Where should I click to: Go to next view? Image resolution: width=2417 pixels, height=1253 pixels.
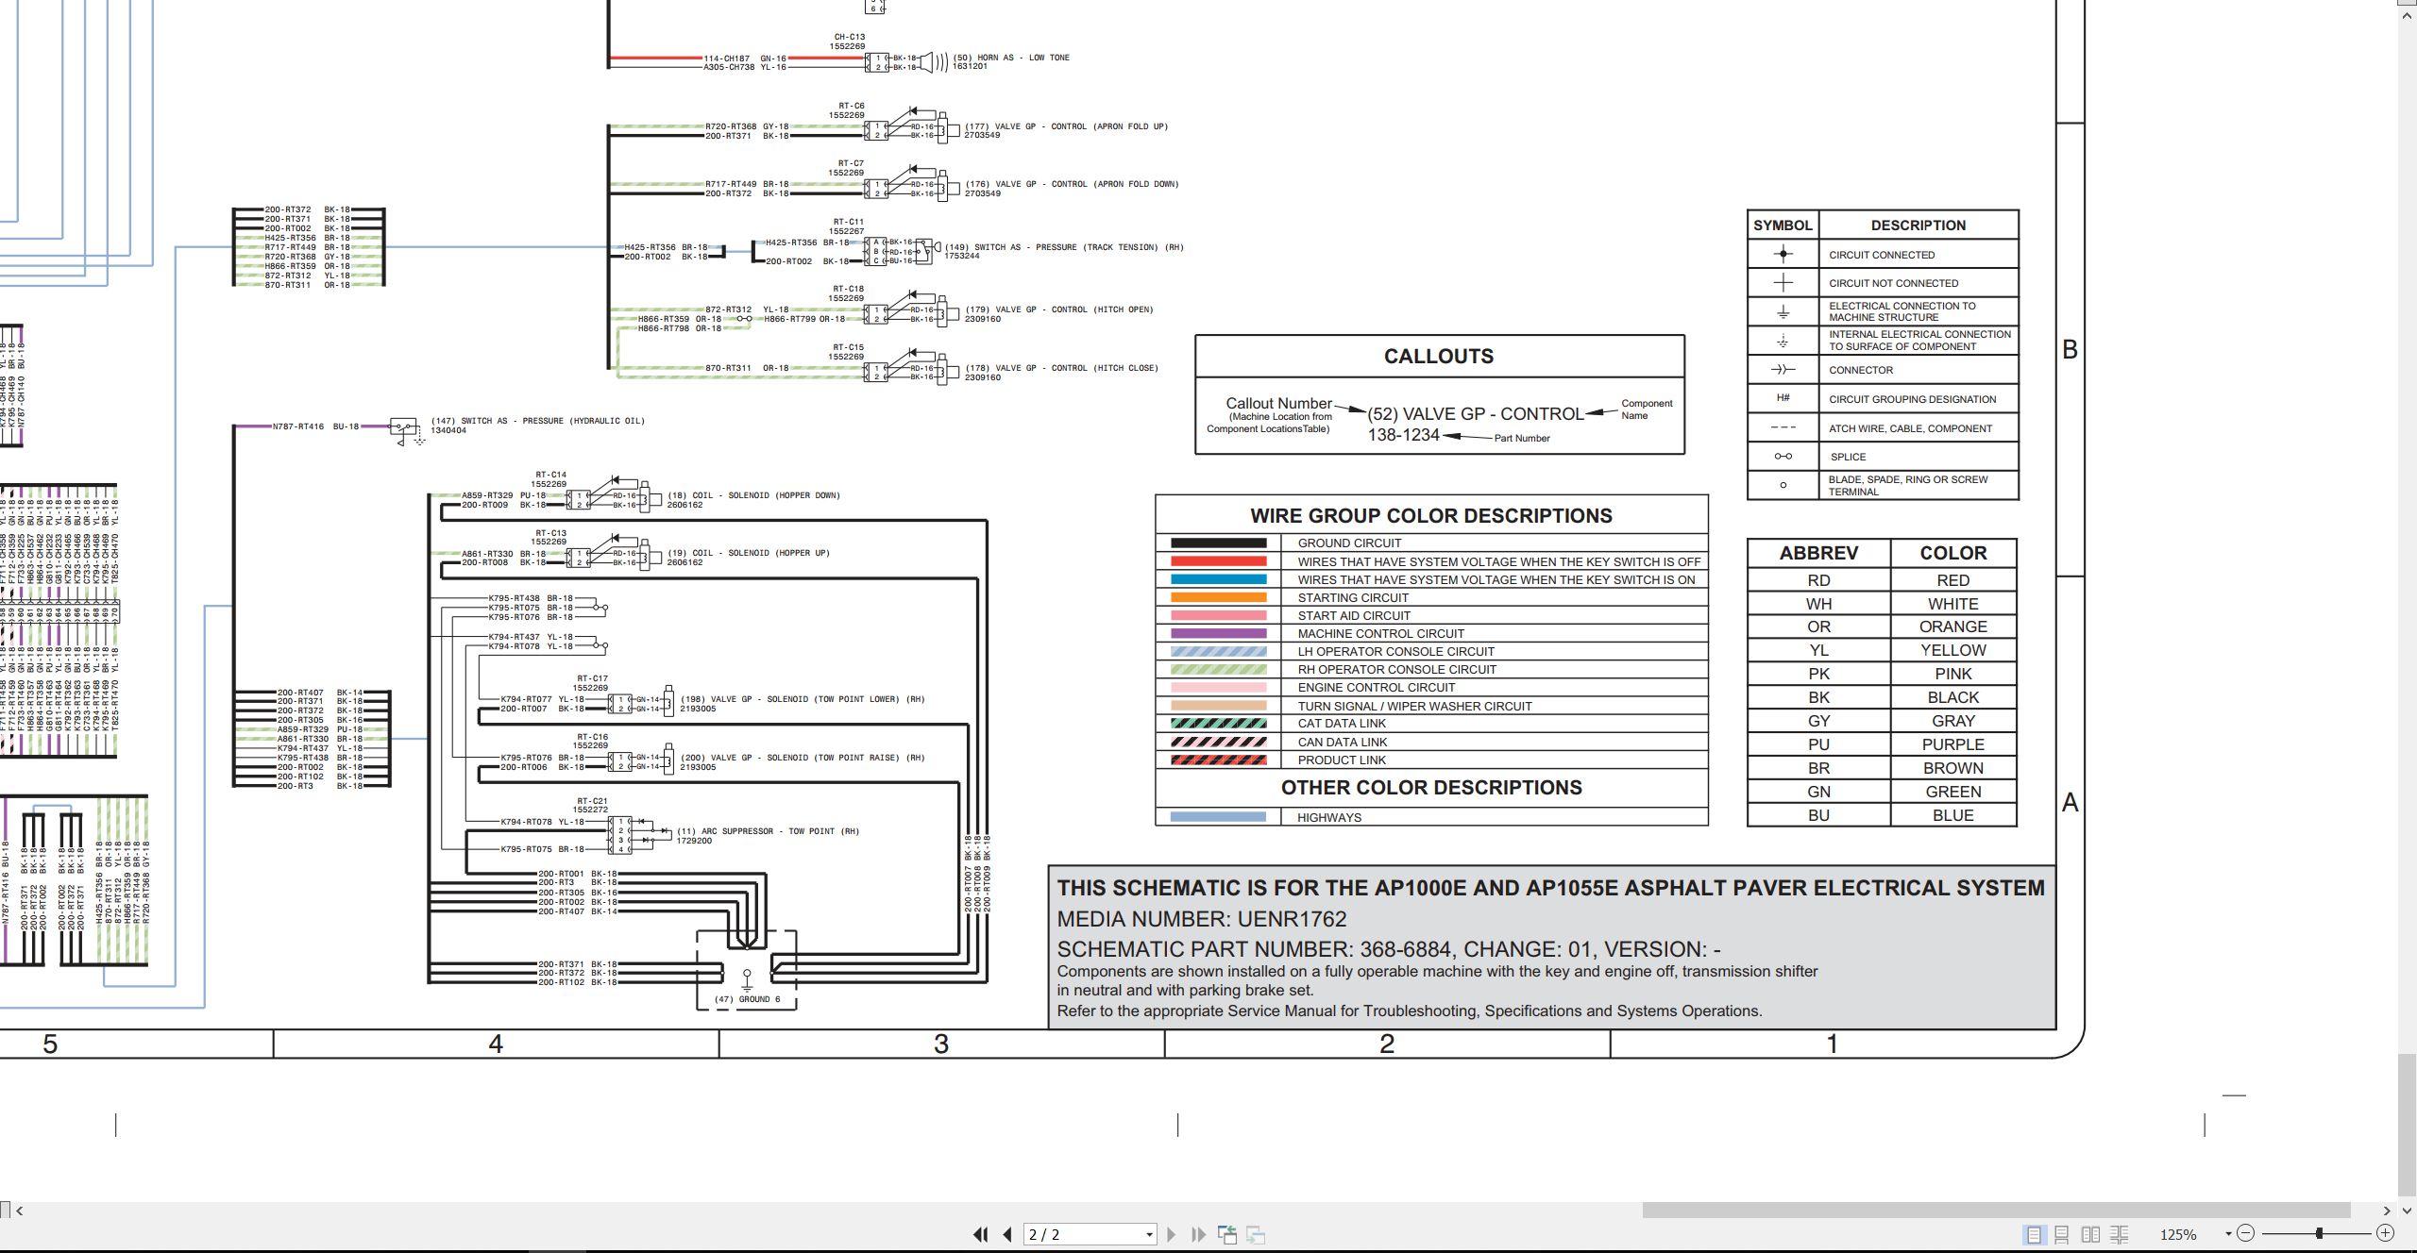click(1256, 1234)
